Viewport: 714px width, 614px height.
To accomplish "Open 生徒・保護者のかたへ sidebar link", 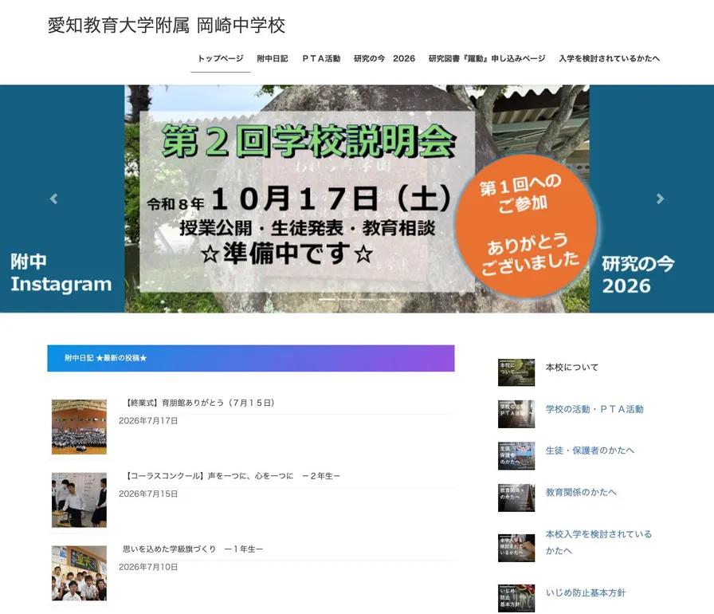I will click(x=590, y=451).
